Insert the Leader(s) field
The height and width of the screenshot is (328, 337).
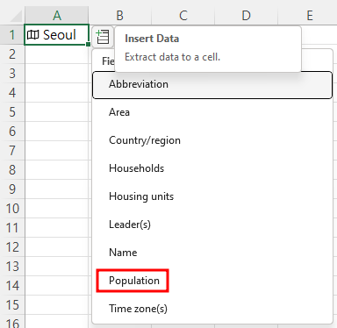pos(212,225)
